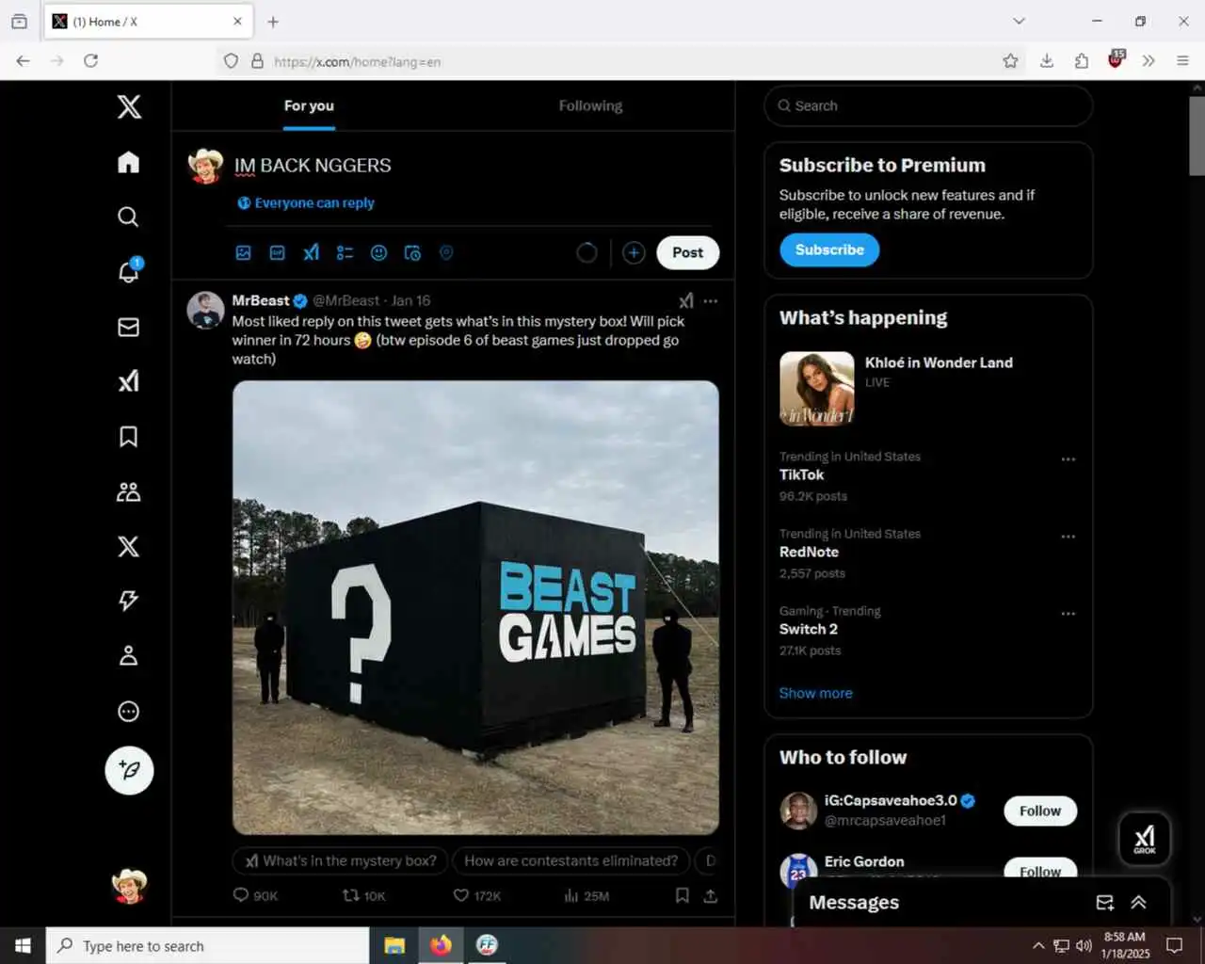Open emoji picker in composer
This screenshot has height=964, width=1205.
pyautogui.click(x=378, y=252)
